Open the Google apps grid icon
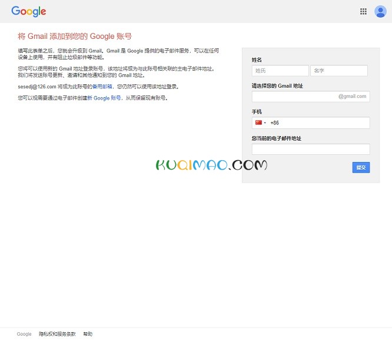The width and height of the screenshot is (392, 341). coord(363,12)
